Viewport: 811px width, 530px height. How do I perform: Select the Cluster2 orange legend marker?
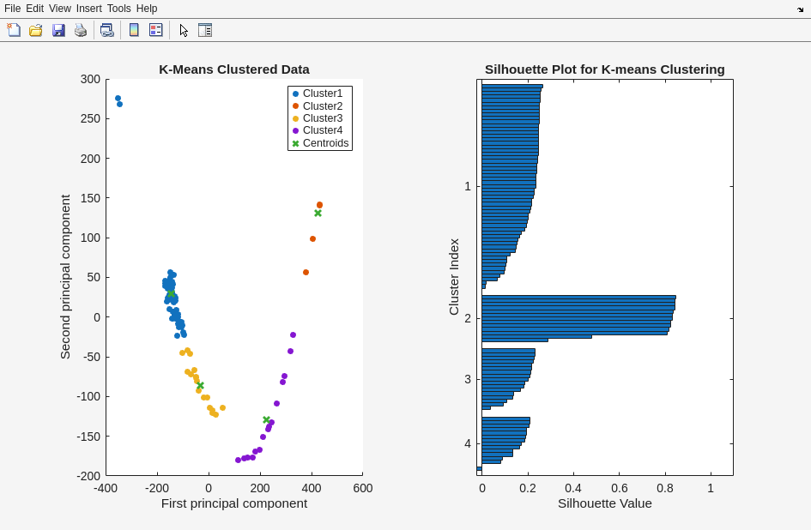point(296,106)
